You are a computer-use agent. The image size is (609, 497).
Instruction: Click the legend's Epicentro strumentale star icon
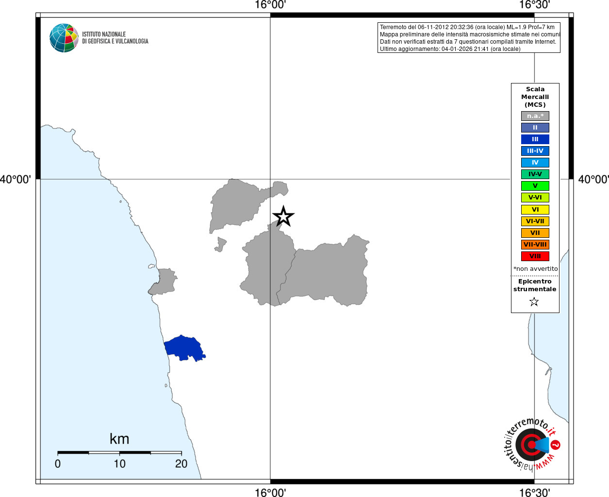click(x=534, y=302)
